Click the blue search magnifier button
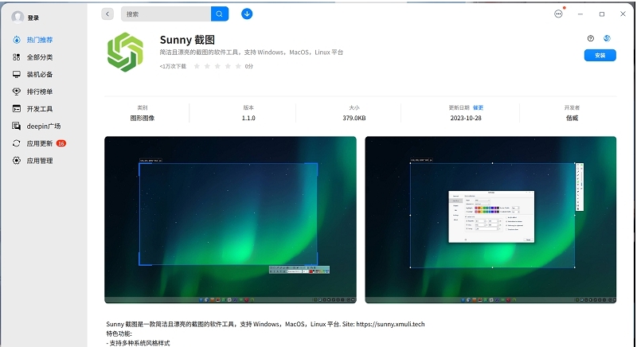 pyautogui.click(x=220, y=14)
